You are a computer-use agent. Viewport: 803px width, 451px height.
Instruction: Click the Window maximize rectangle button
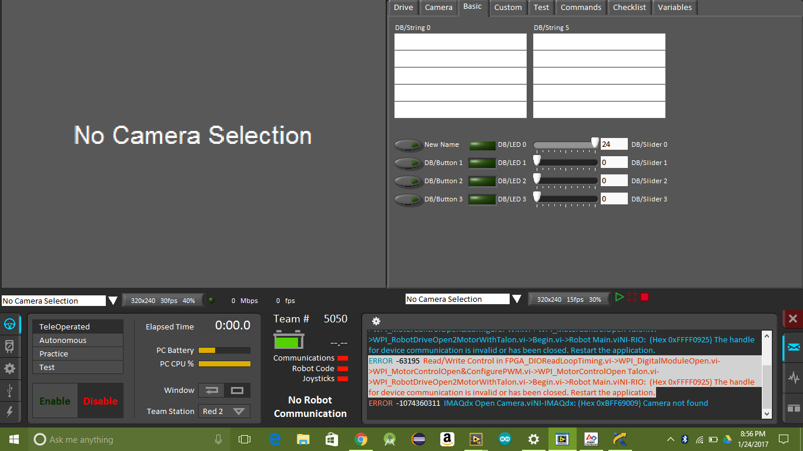coord(237,390)
